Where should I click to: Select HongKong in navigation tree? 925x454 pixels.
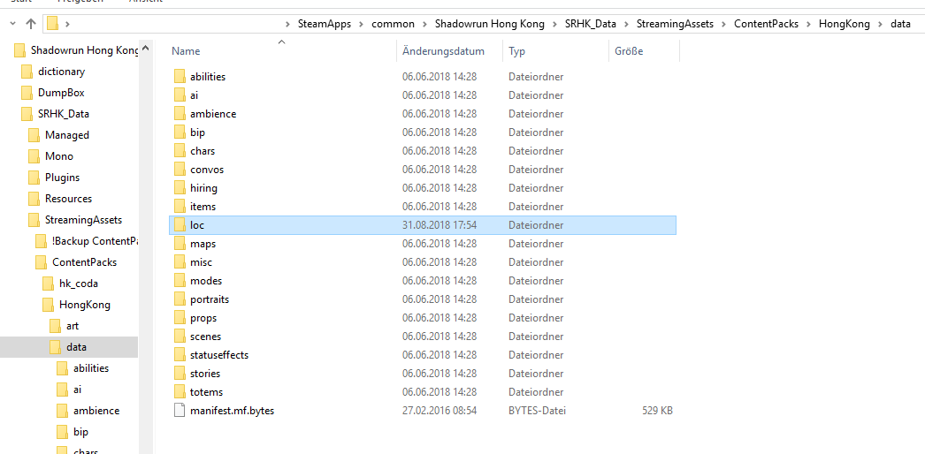pos(84,305)
